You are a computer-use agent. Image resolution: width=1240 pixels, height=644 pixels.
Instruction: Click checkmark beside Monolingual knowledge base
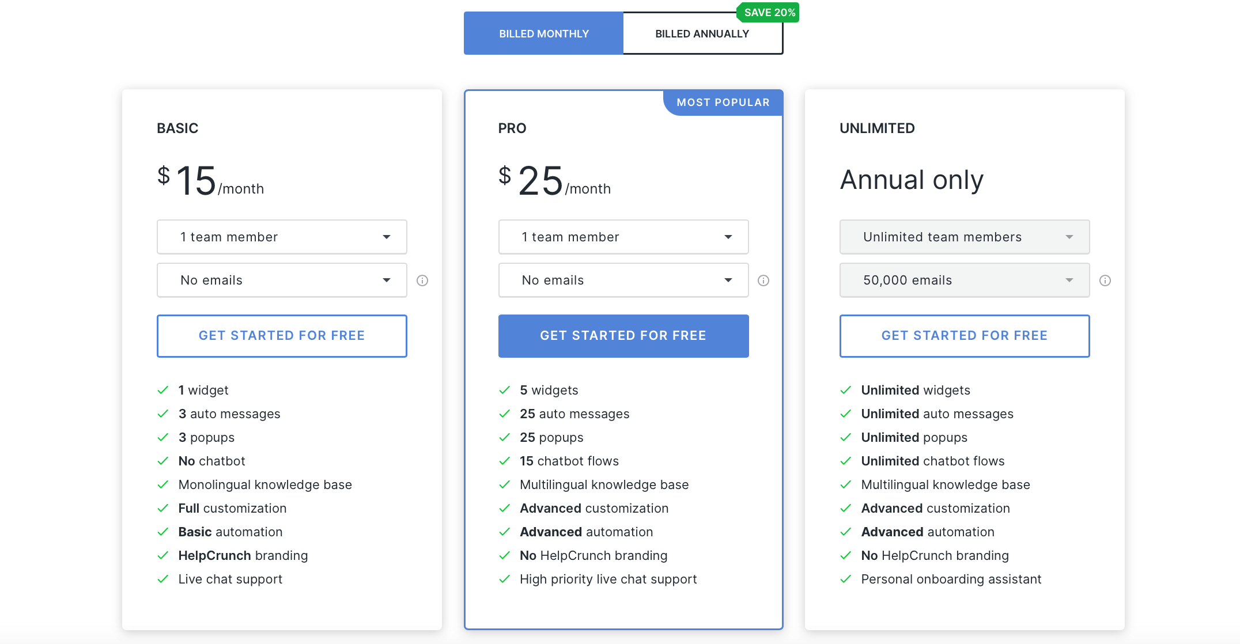click(x=163, y=484)
